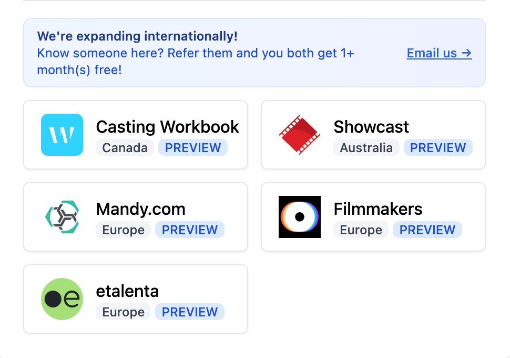Click the PREVIEW badge on Filmmakers
This screenshot has height=358, width=510.
coord(427,230)
